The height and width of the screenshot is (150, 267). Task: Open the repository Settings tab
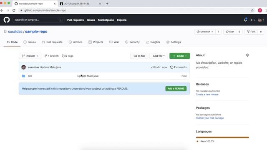[x=174, y=42]
